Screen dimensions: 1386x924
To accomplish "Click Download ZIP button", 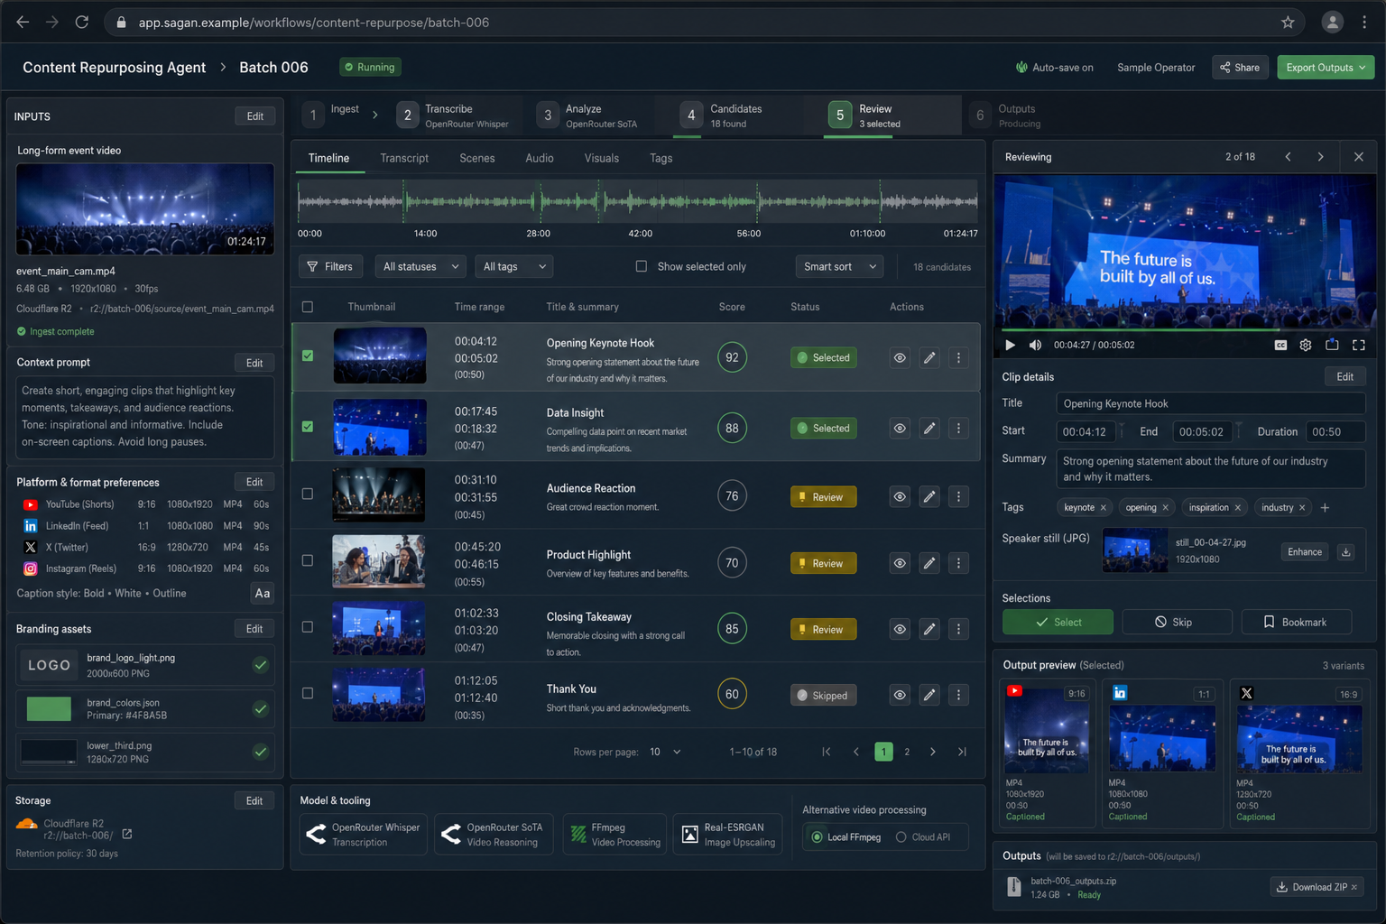I will pyautogui.click(x=1317, y=887).
